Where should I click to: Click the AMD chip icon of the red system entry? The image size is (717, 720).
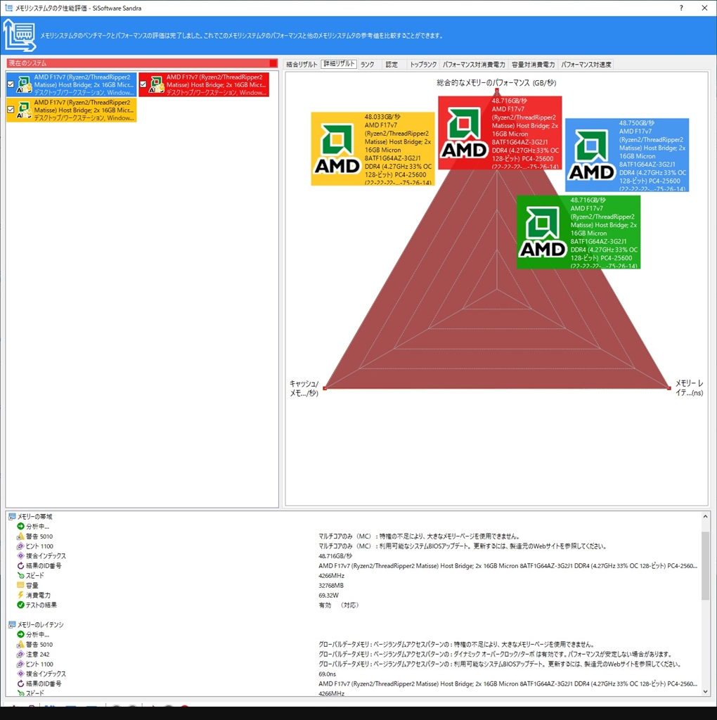click(157, 84)
